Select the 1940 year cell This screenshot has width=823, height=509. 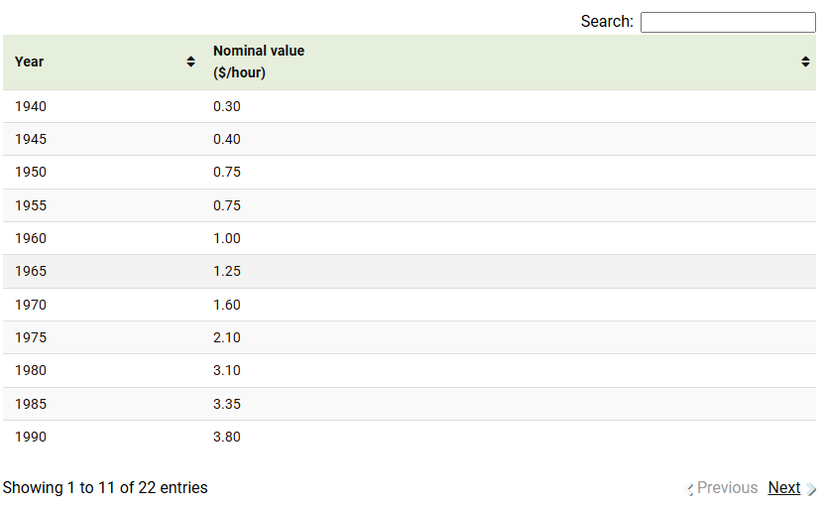click(31, 106)
